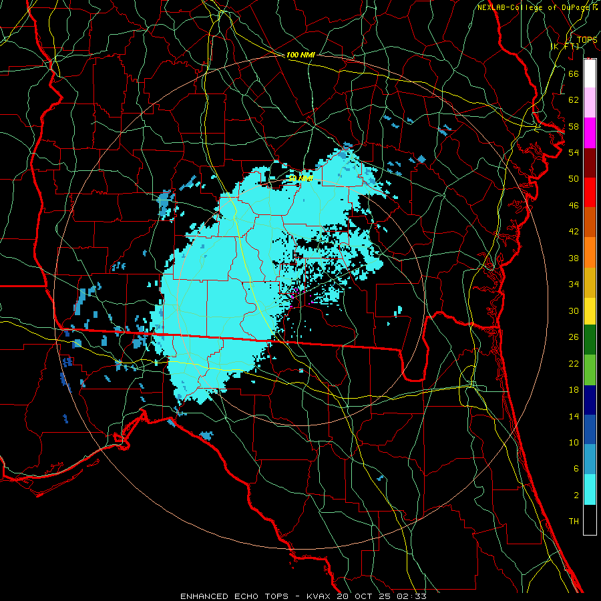This screenshot has height=601, width=601.
Task: Click the cyan 2 kft legend swatch
Action: [590, 489]
